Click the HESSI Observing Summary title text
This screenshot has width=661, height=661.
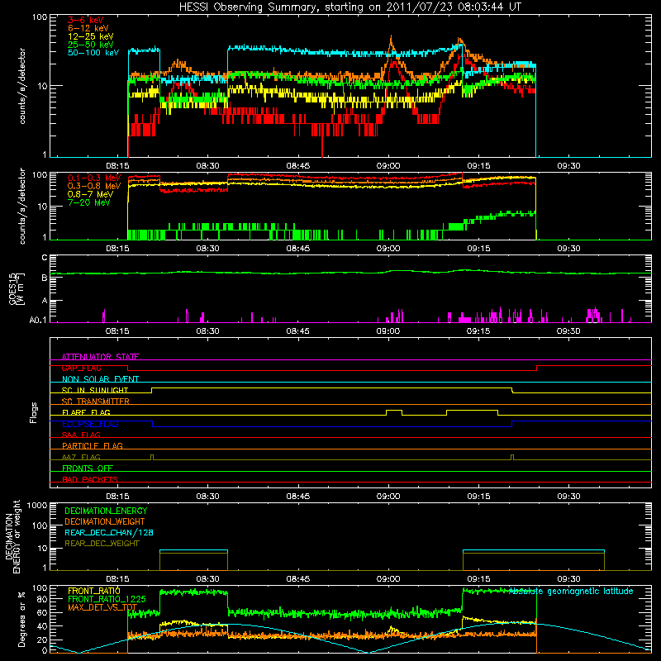click(350, 7)
